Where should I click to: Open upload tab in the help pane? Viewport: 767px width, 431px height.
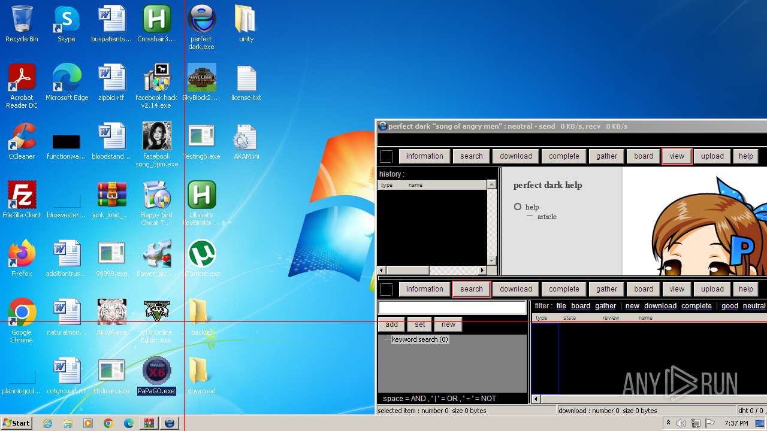712,156
